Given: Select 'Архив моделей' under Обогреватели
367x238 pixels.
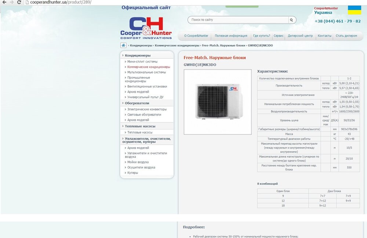Looking at the screenshot, I should 138,120.
